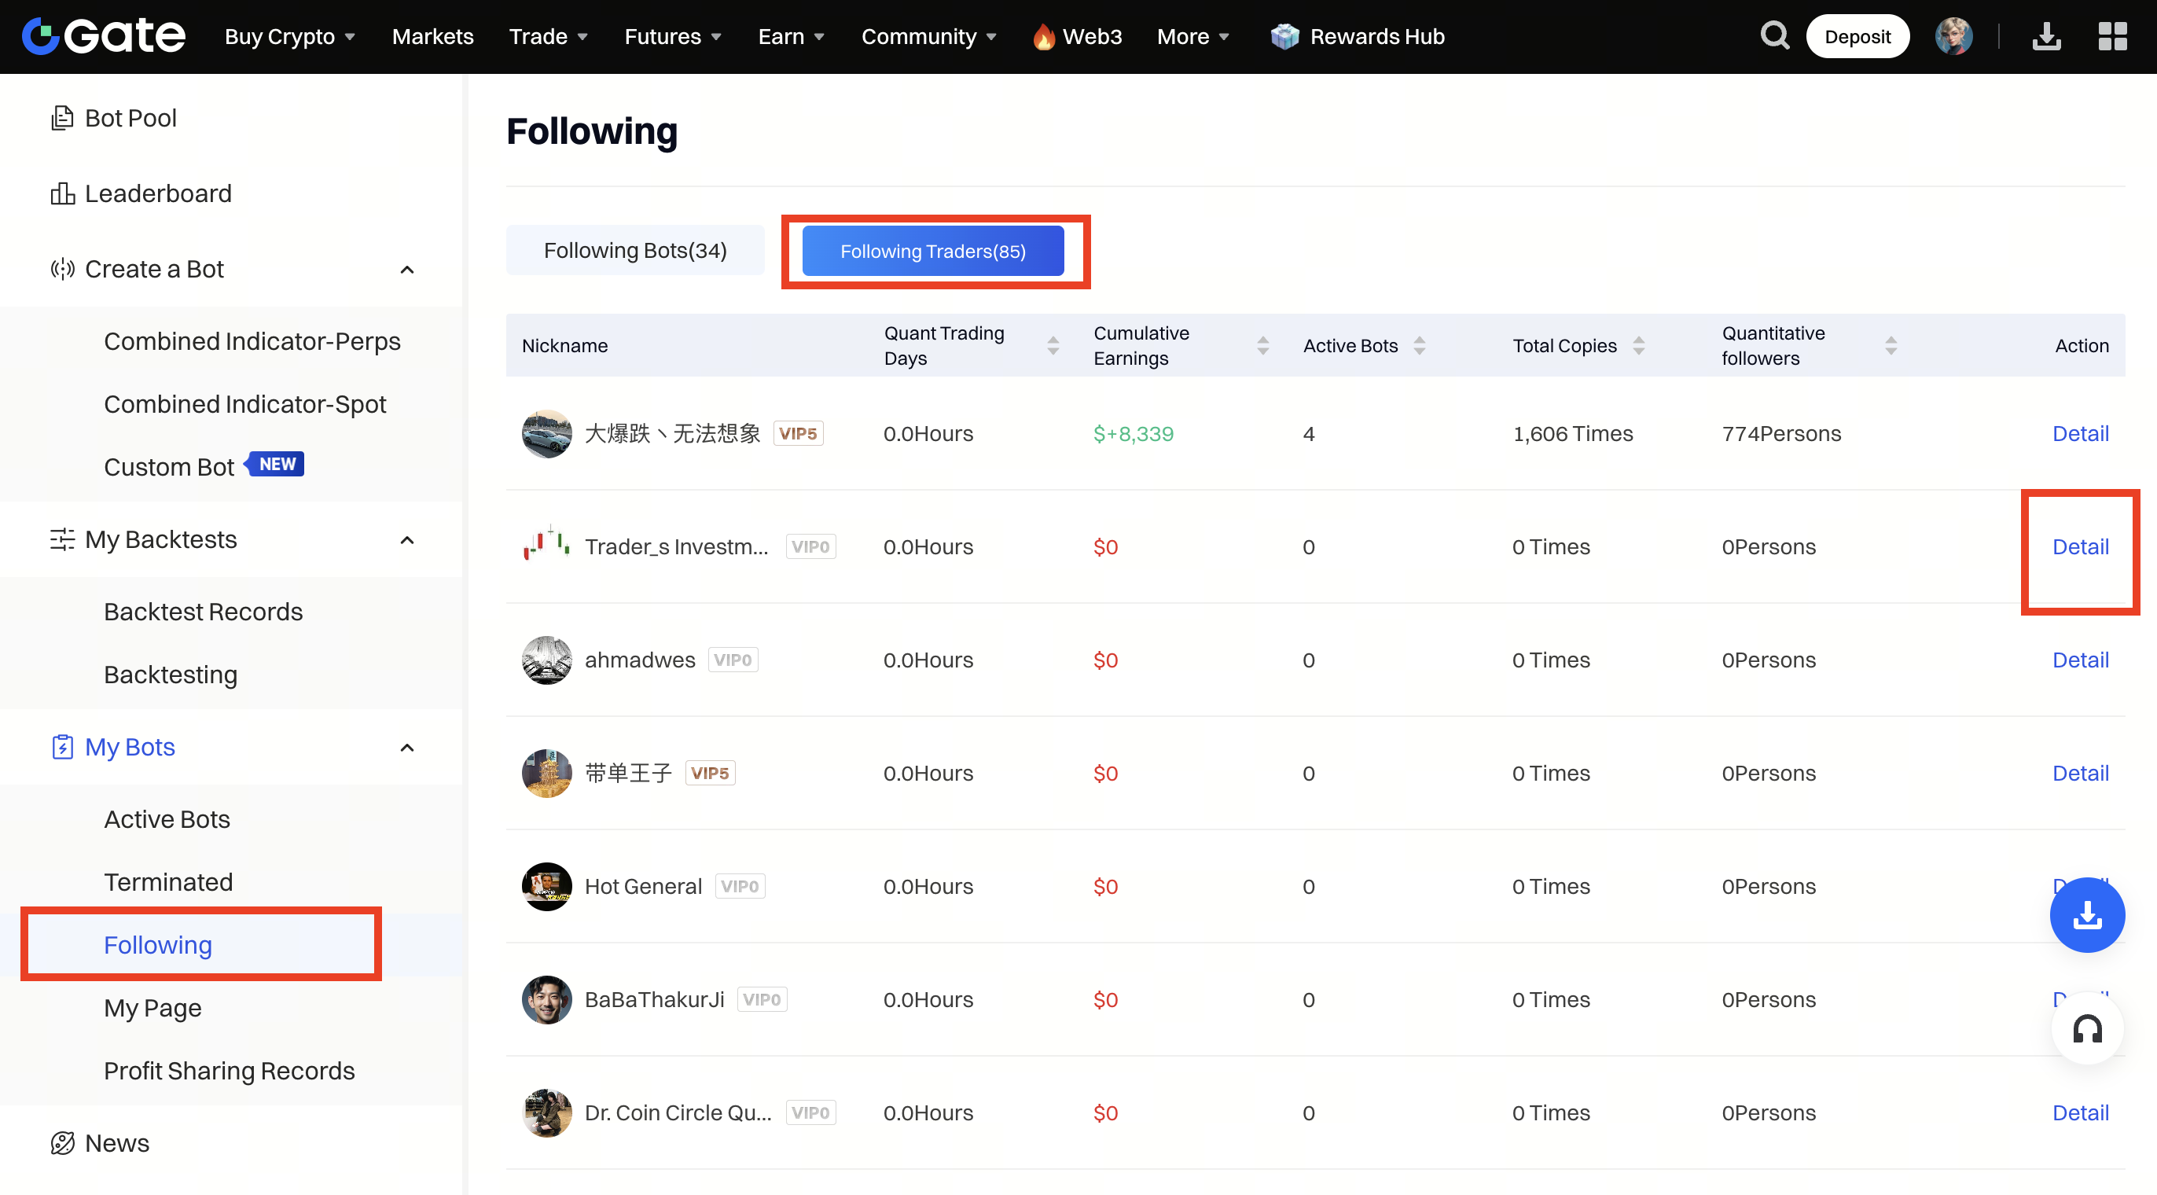Click the Hot General avatar thumbnail

point(546,886)
